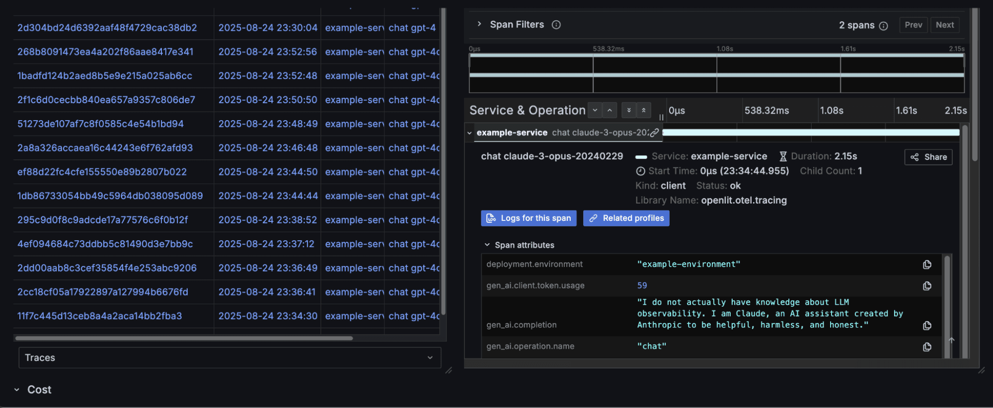Click the 2025-08-24 23:34:30 timestamp cell
This screenshot has width=993, height=408.
pos(268,316)
